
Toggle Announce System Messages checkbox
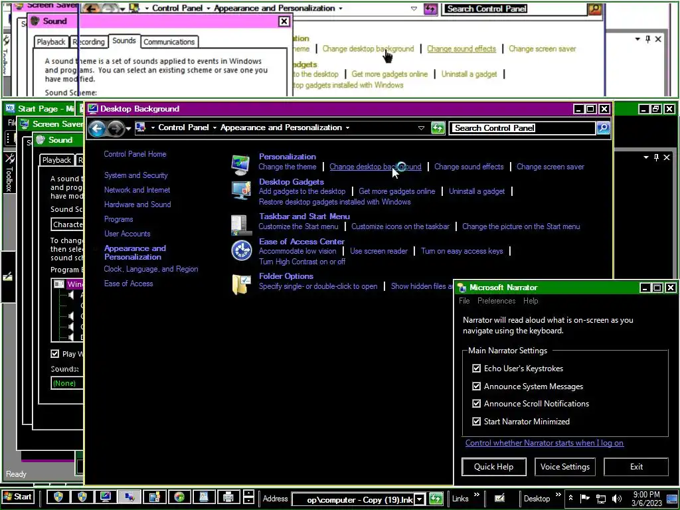click(477, 386)
